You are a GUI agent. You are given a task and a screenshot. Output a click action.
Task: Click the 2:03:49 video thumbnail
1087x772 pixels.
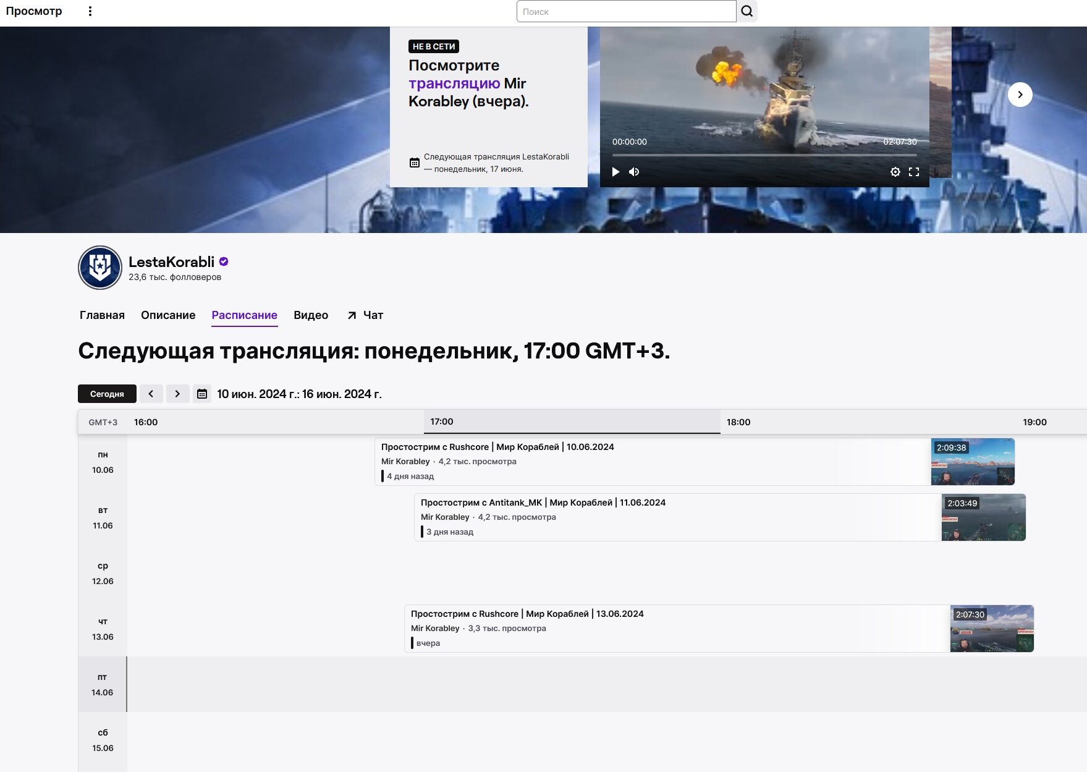click(x=983, y=517)
